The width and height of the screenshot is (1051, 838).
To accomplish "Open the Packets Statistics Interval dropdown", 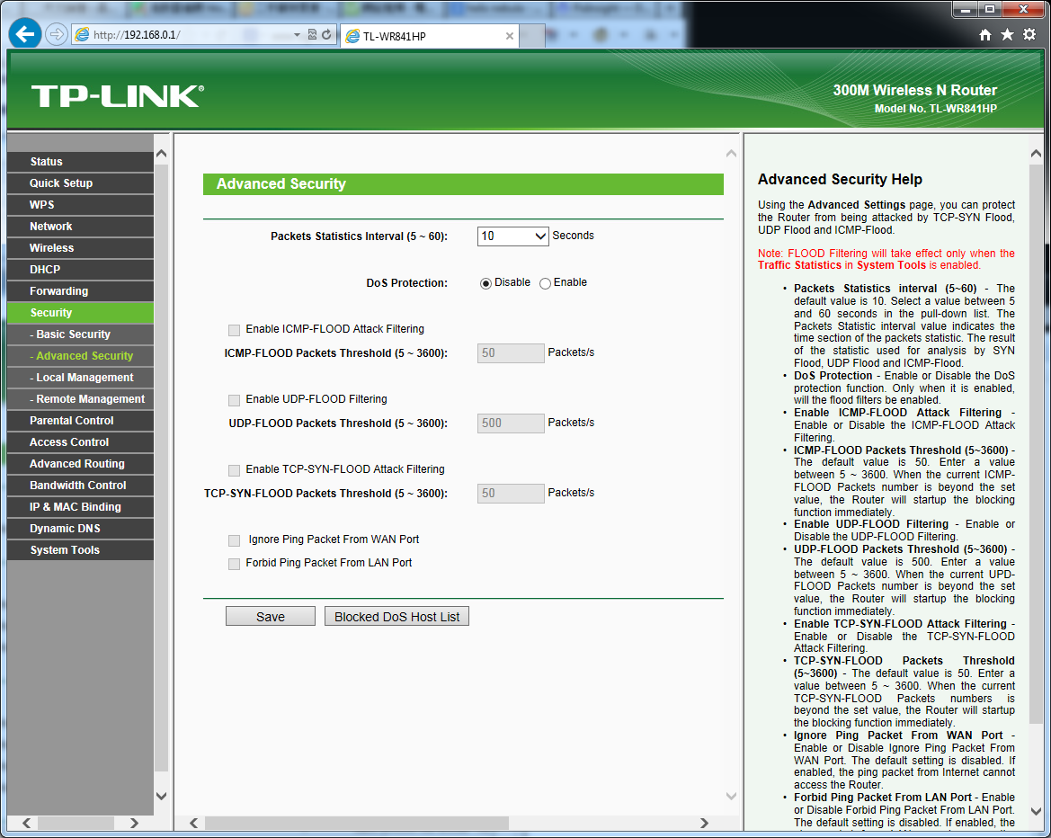I will (512, 236).
